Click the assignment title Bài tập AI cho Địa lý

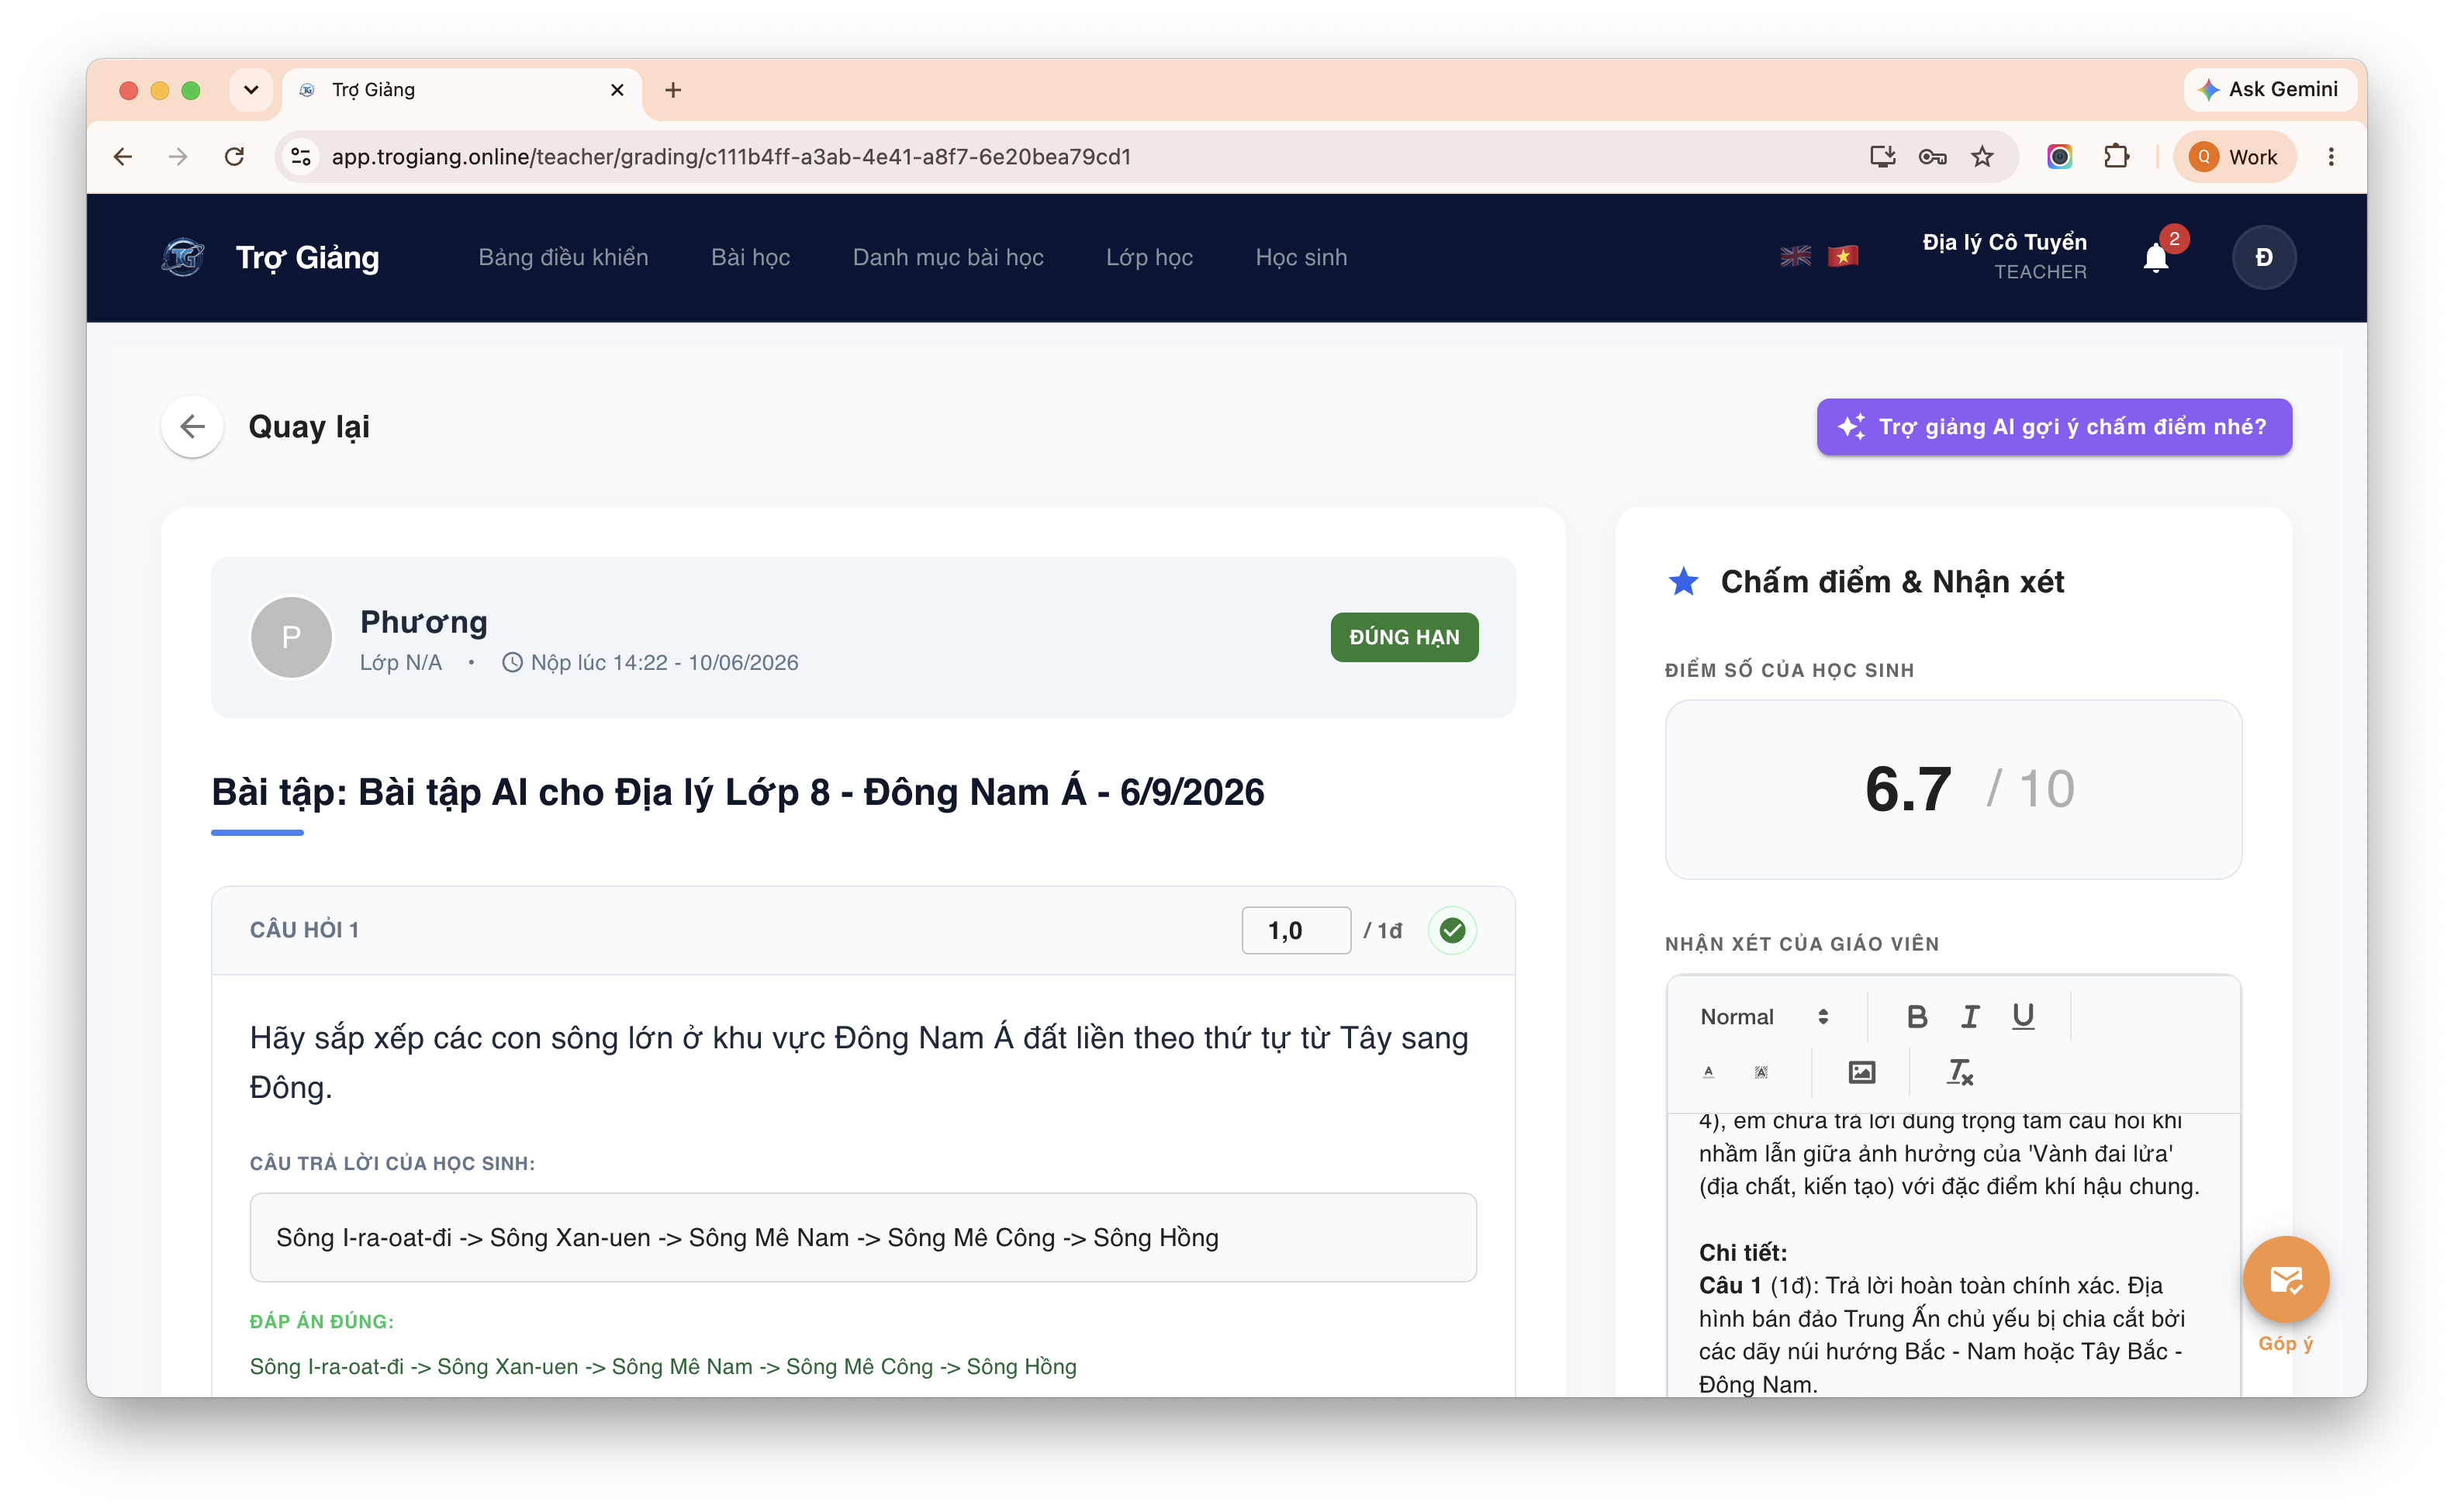pyautogui.click(x=737, y=792)
